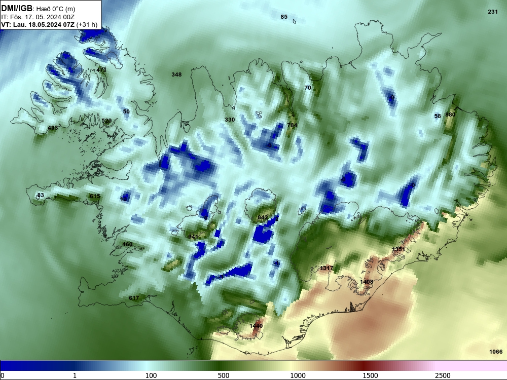Screen dimensions: 507x380
Task: Click the 1351 height label
Action: click(399, 249)
